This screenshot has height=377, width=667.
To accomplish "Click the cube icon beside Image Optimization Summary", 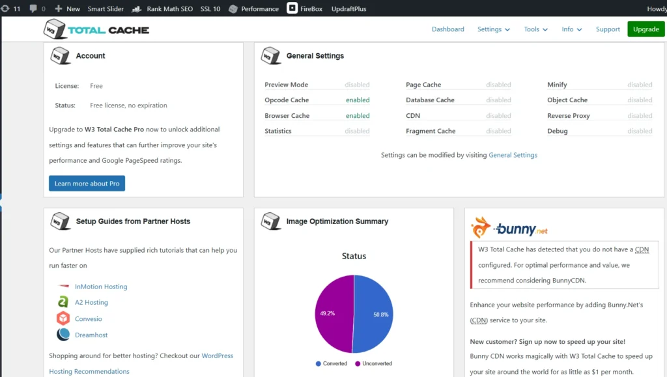I will click(271, 221).
